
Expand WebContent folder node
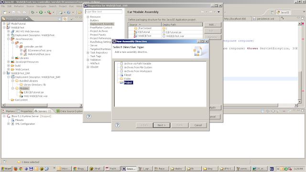pos(9,70)
